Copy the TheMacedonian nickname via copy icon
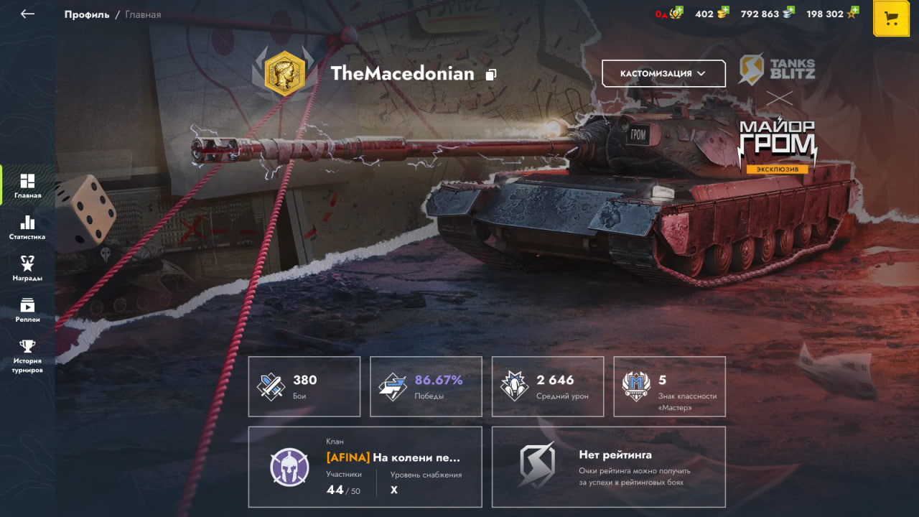 (491, 74)
